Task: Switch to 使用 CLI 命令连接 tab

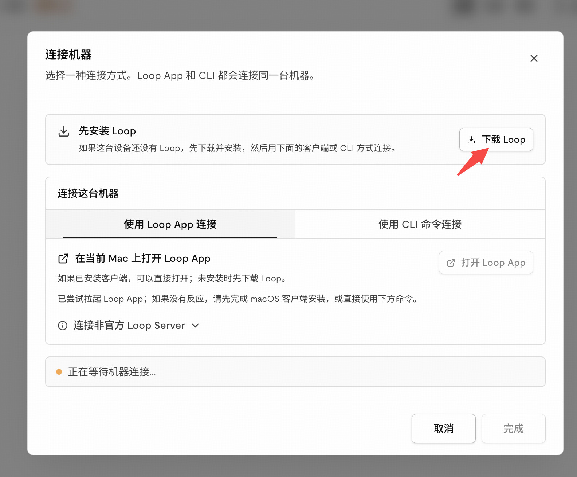Action: pyautogui.click(x=420, y=224)
